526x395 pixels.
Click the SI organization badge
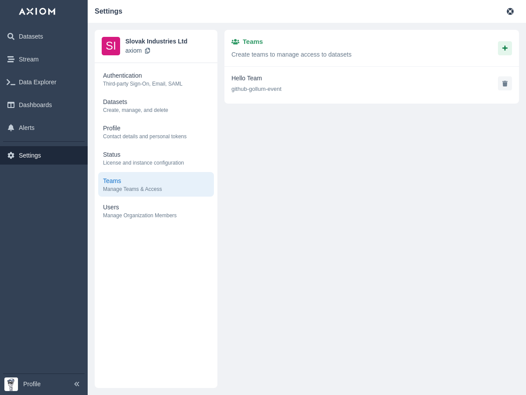click(x=111, y=46)
